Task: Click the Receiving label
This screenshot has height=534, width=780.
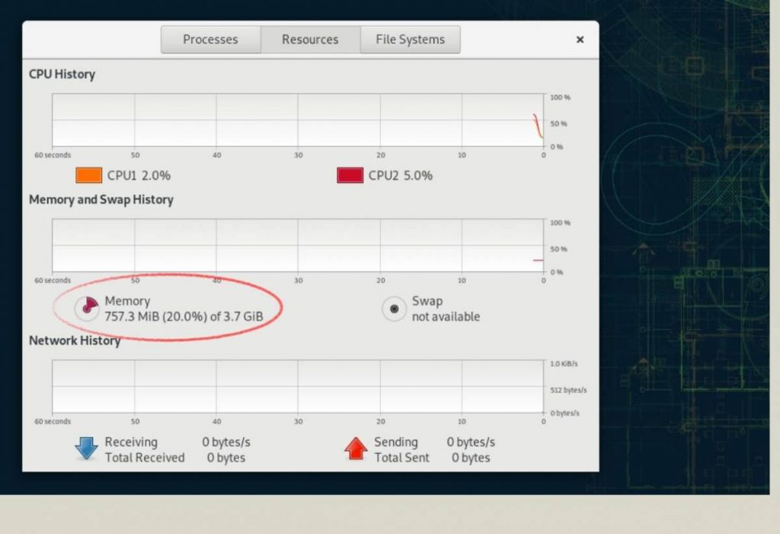Action: click(x=131, y=443)
